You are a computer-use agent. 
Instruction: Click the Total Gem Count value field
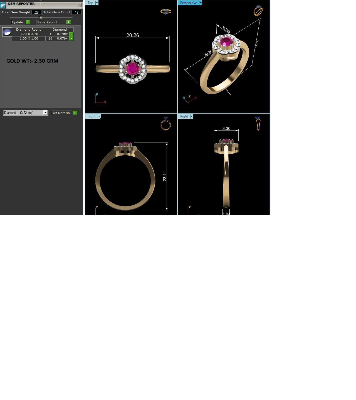pyautogui.click(x=76, y=12)
